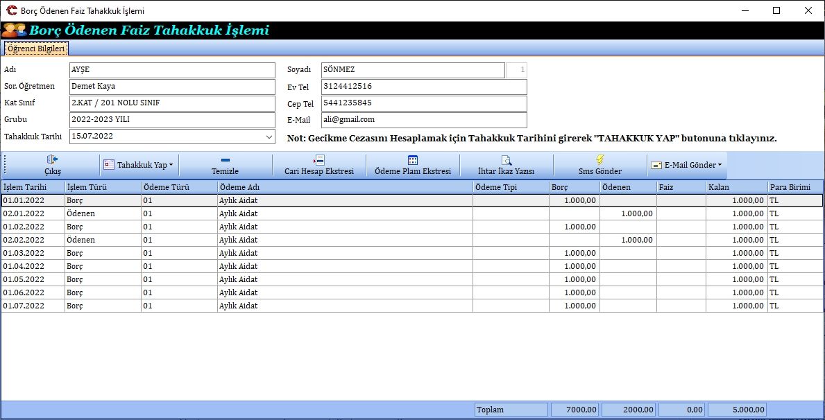Click the Sms Gönder lightning icon
Image resolution: width=825 pixels, height=420 pixels.
pos(600,159)
